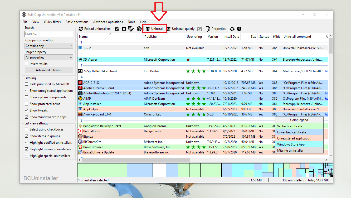Click the Invert selection toolbar icon
Screen dimensions: 351x198
131,29
